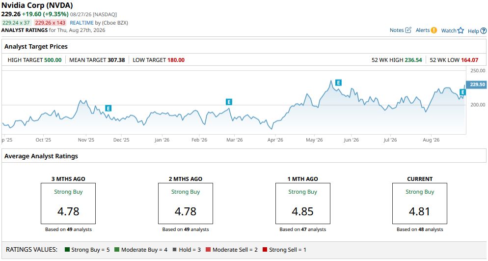Screen dimensions: 488x261
Task: Click the Watch link
Action: (x=448, y=30)
